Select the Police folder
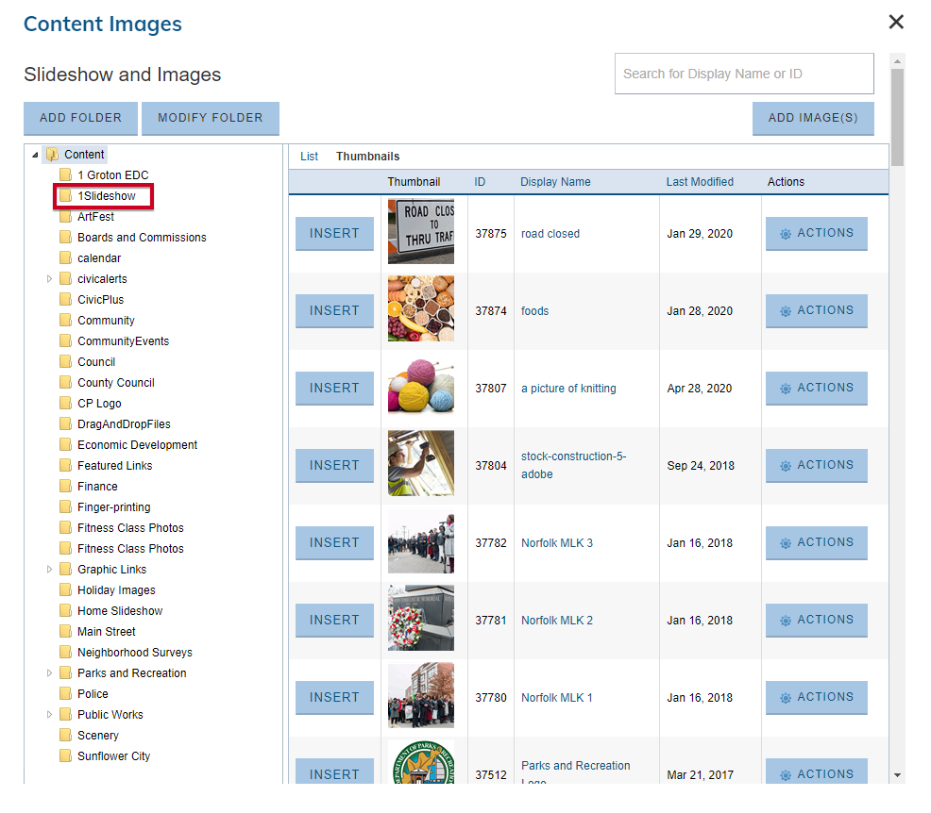 (x=93, y=694)
